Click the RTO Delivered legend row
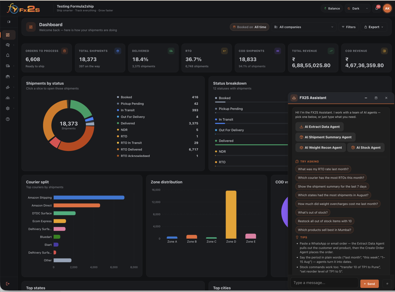Image resolution: width=395 pixels, height=292 pixels. coord(157,149)
